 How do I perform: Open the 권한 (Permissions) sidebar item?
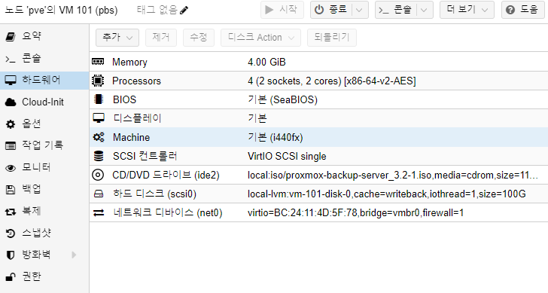point(44,276)
